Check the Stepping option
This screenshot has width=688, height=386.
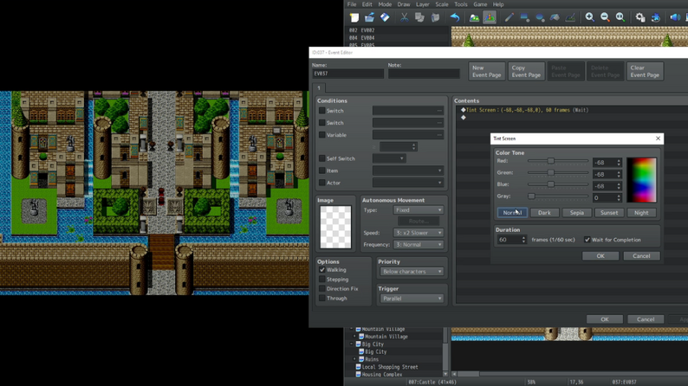(322, 279)
